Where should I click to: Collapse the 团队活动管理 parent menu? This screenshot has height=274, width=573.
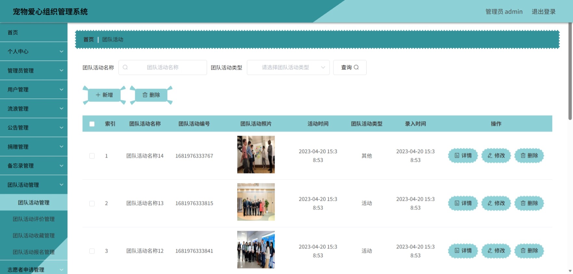point(34,185)
